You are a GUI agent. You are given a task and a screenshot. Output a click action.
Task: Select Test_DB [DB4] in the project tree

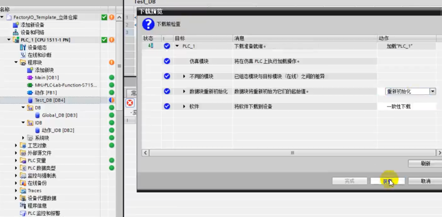coord(50,100)
